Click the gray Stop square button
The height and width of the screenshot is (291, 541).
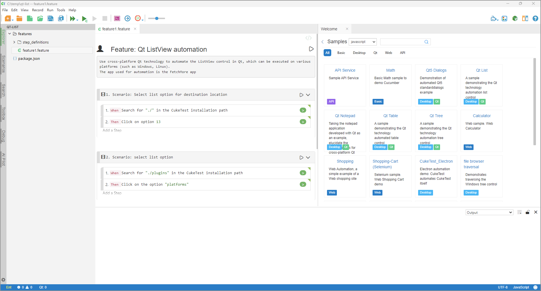pos(105,19)
